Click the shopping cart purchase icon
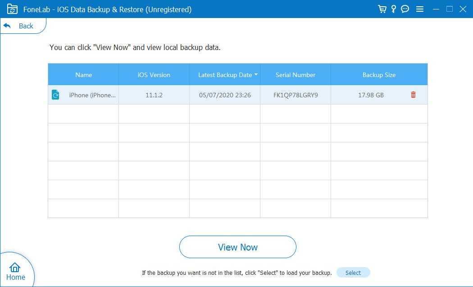The image size is (473, 287). (382, 9)
